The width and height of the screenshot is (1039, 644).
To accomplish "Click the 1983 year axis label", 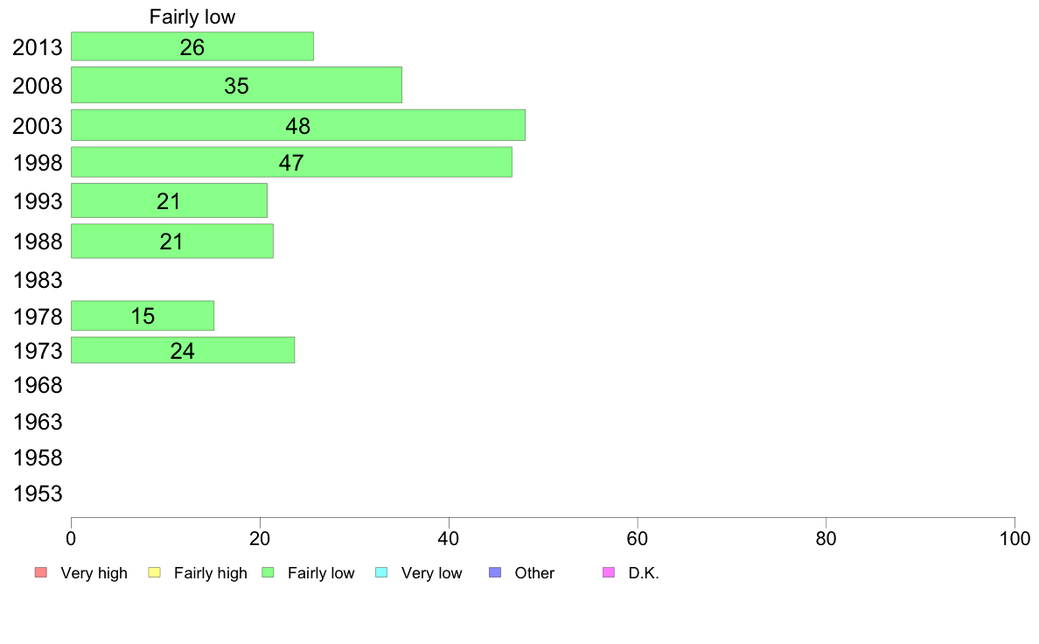I will pos(38,280).
